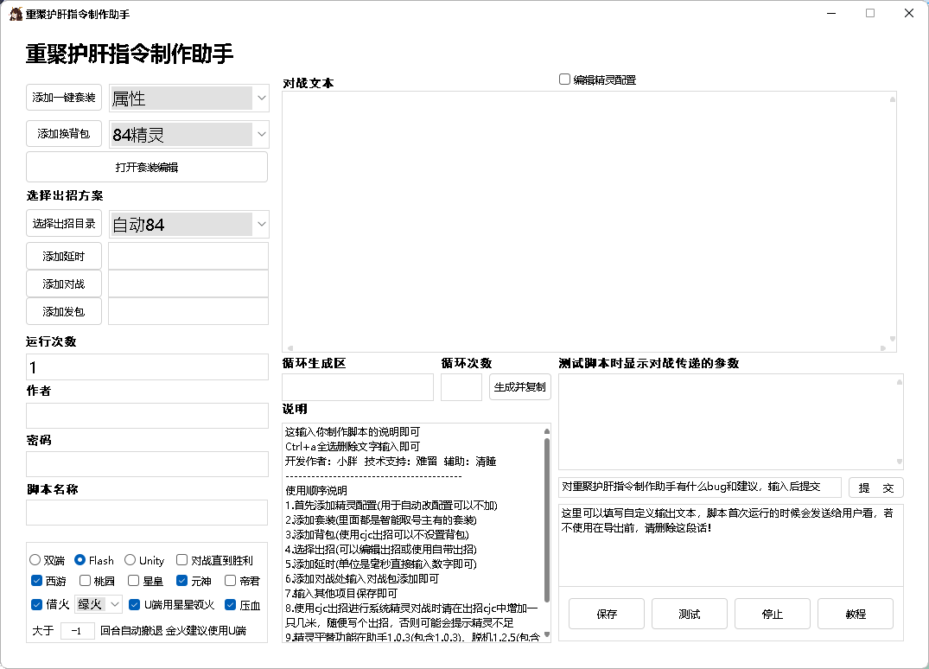Screen dimensions: 929x669
Task: Click the 作者 input field
Action: 147,416
